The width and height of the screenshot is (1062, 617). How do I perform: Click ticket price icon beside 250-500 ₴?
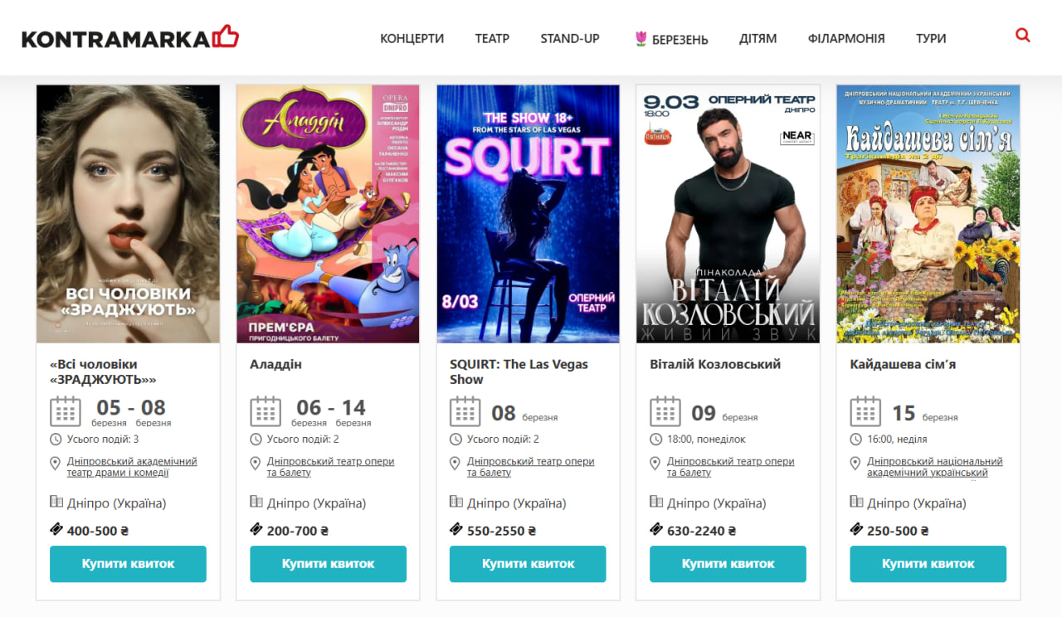(856, 529)
